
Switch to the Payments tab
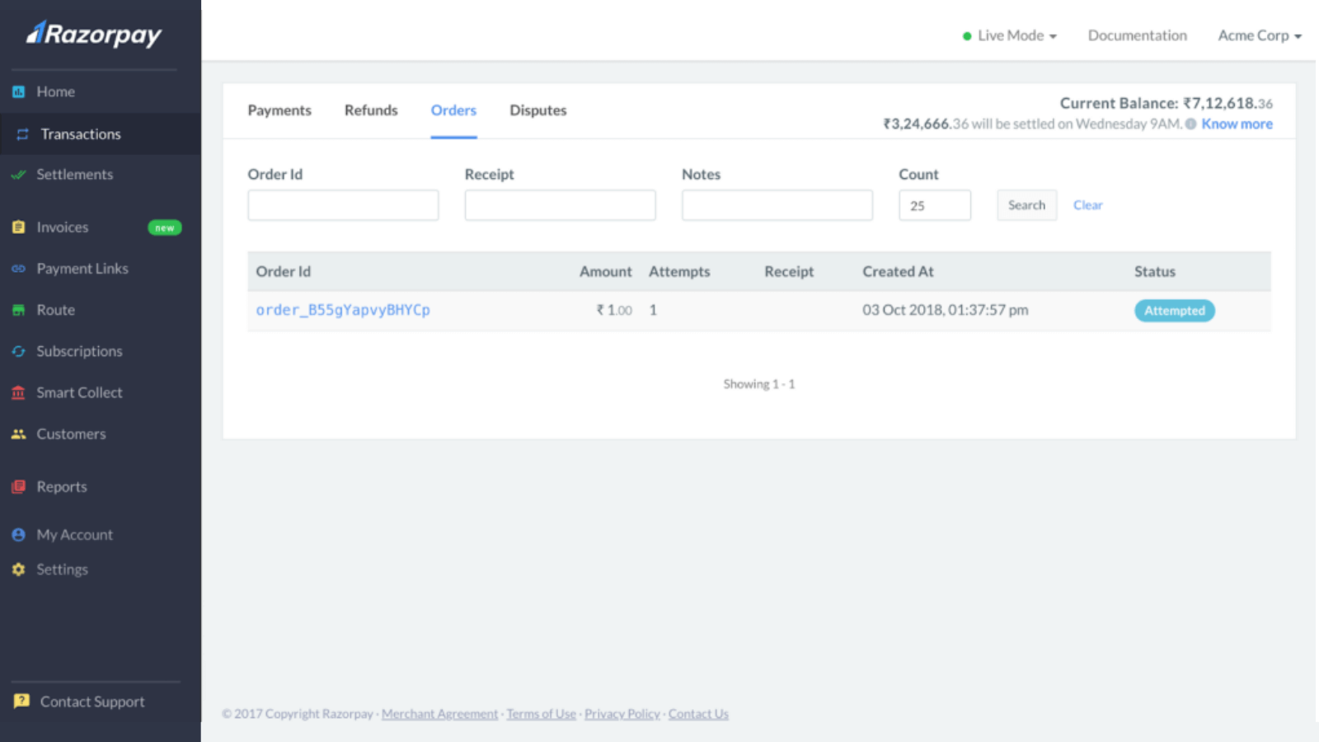click(x=279, y=110)
